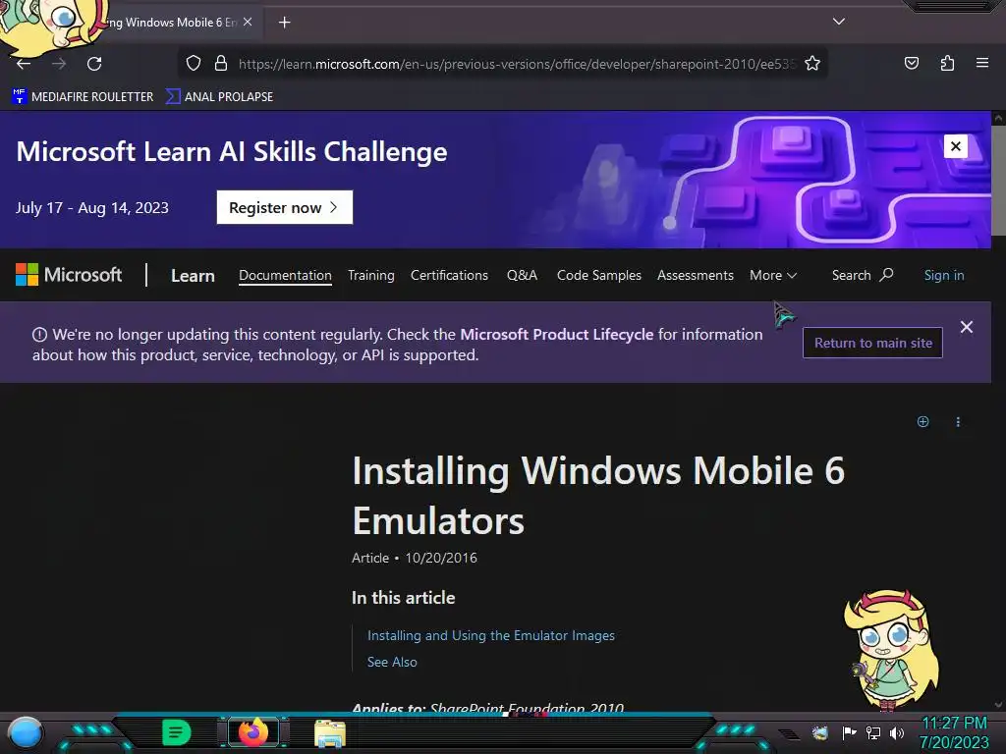Dismiss the no-longer-updating notice
The width and height of the screenshot is (1006, 754).
click(967, 327)
